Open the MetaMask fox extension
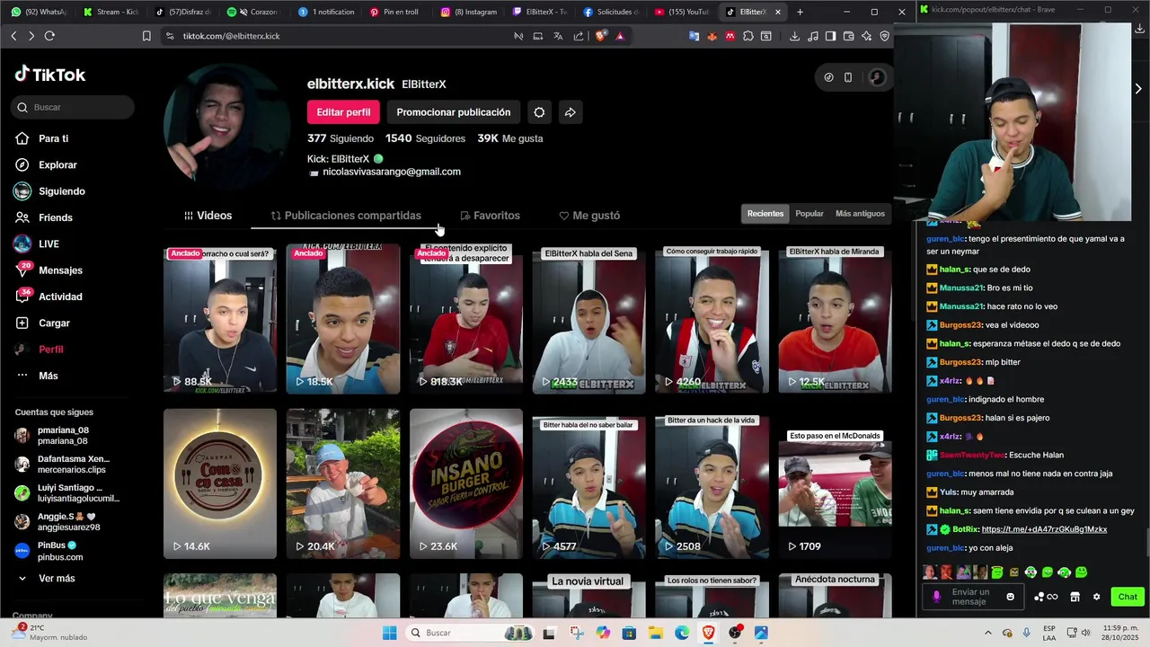Viewport: 1150px width, 647px height. (712, 36)
